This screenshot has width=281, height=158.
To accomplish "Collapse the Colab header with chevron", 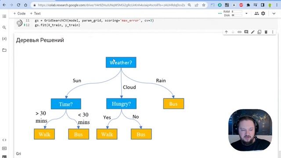I will coord(274,14).
